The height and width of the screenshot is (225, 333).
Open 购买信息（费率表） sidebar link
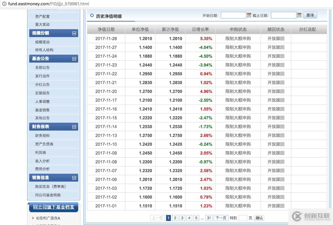pos(50,186)
